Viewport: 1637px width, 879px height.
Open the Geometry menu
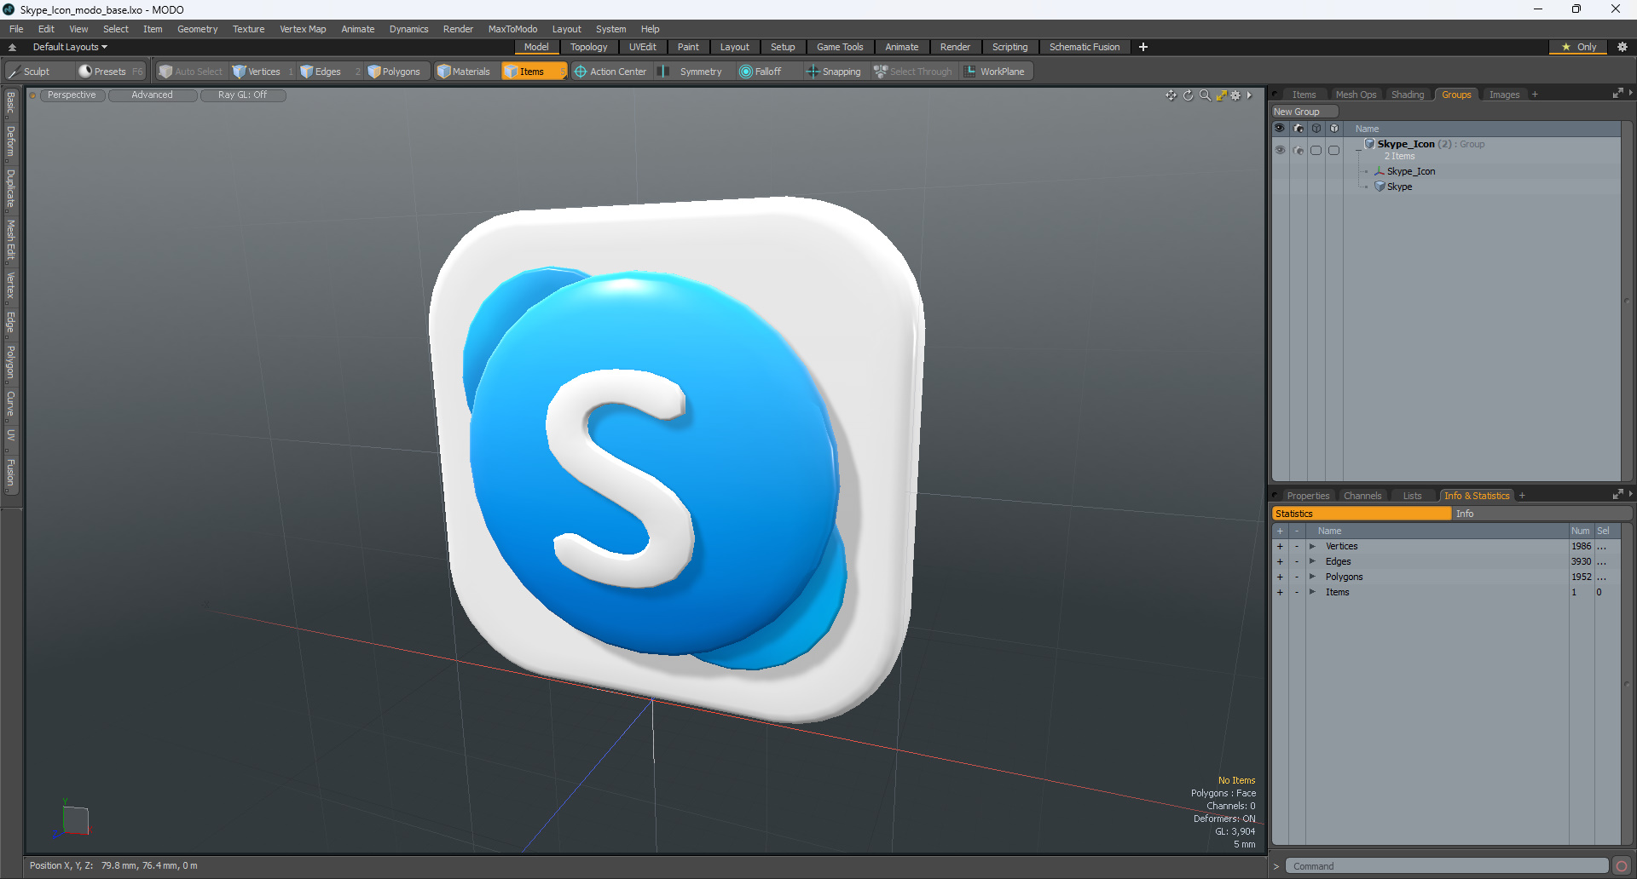(197, 29)
